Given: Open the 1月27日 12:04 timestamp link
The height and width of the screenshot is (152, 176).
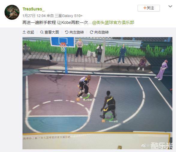Looking at the screenshot, I should click(34, 16).
